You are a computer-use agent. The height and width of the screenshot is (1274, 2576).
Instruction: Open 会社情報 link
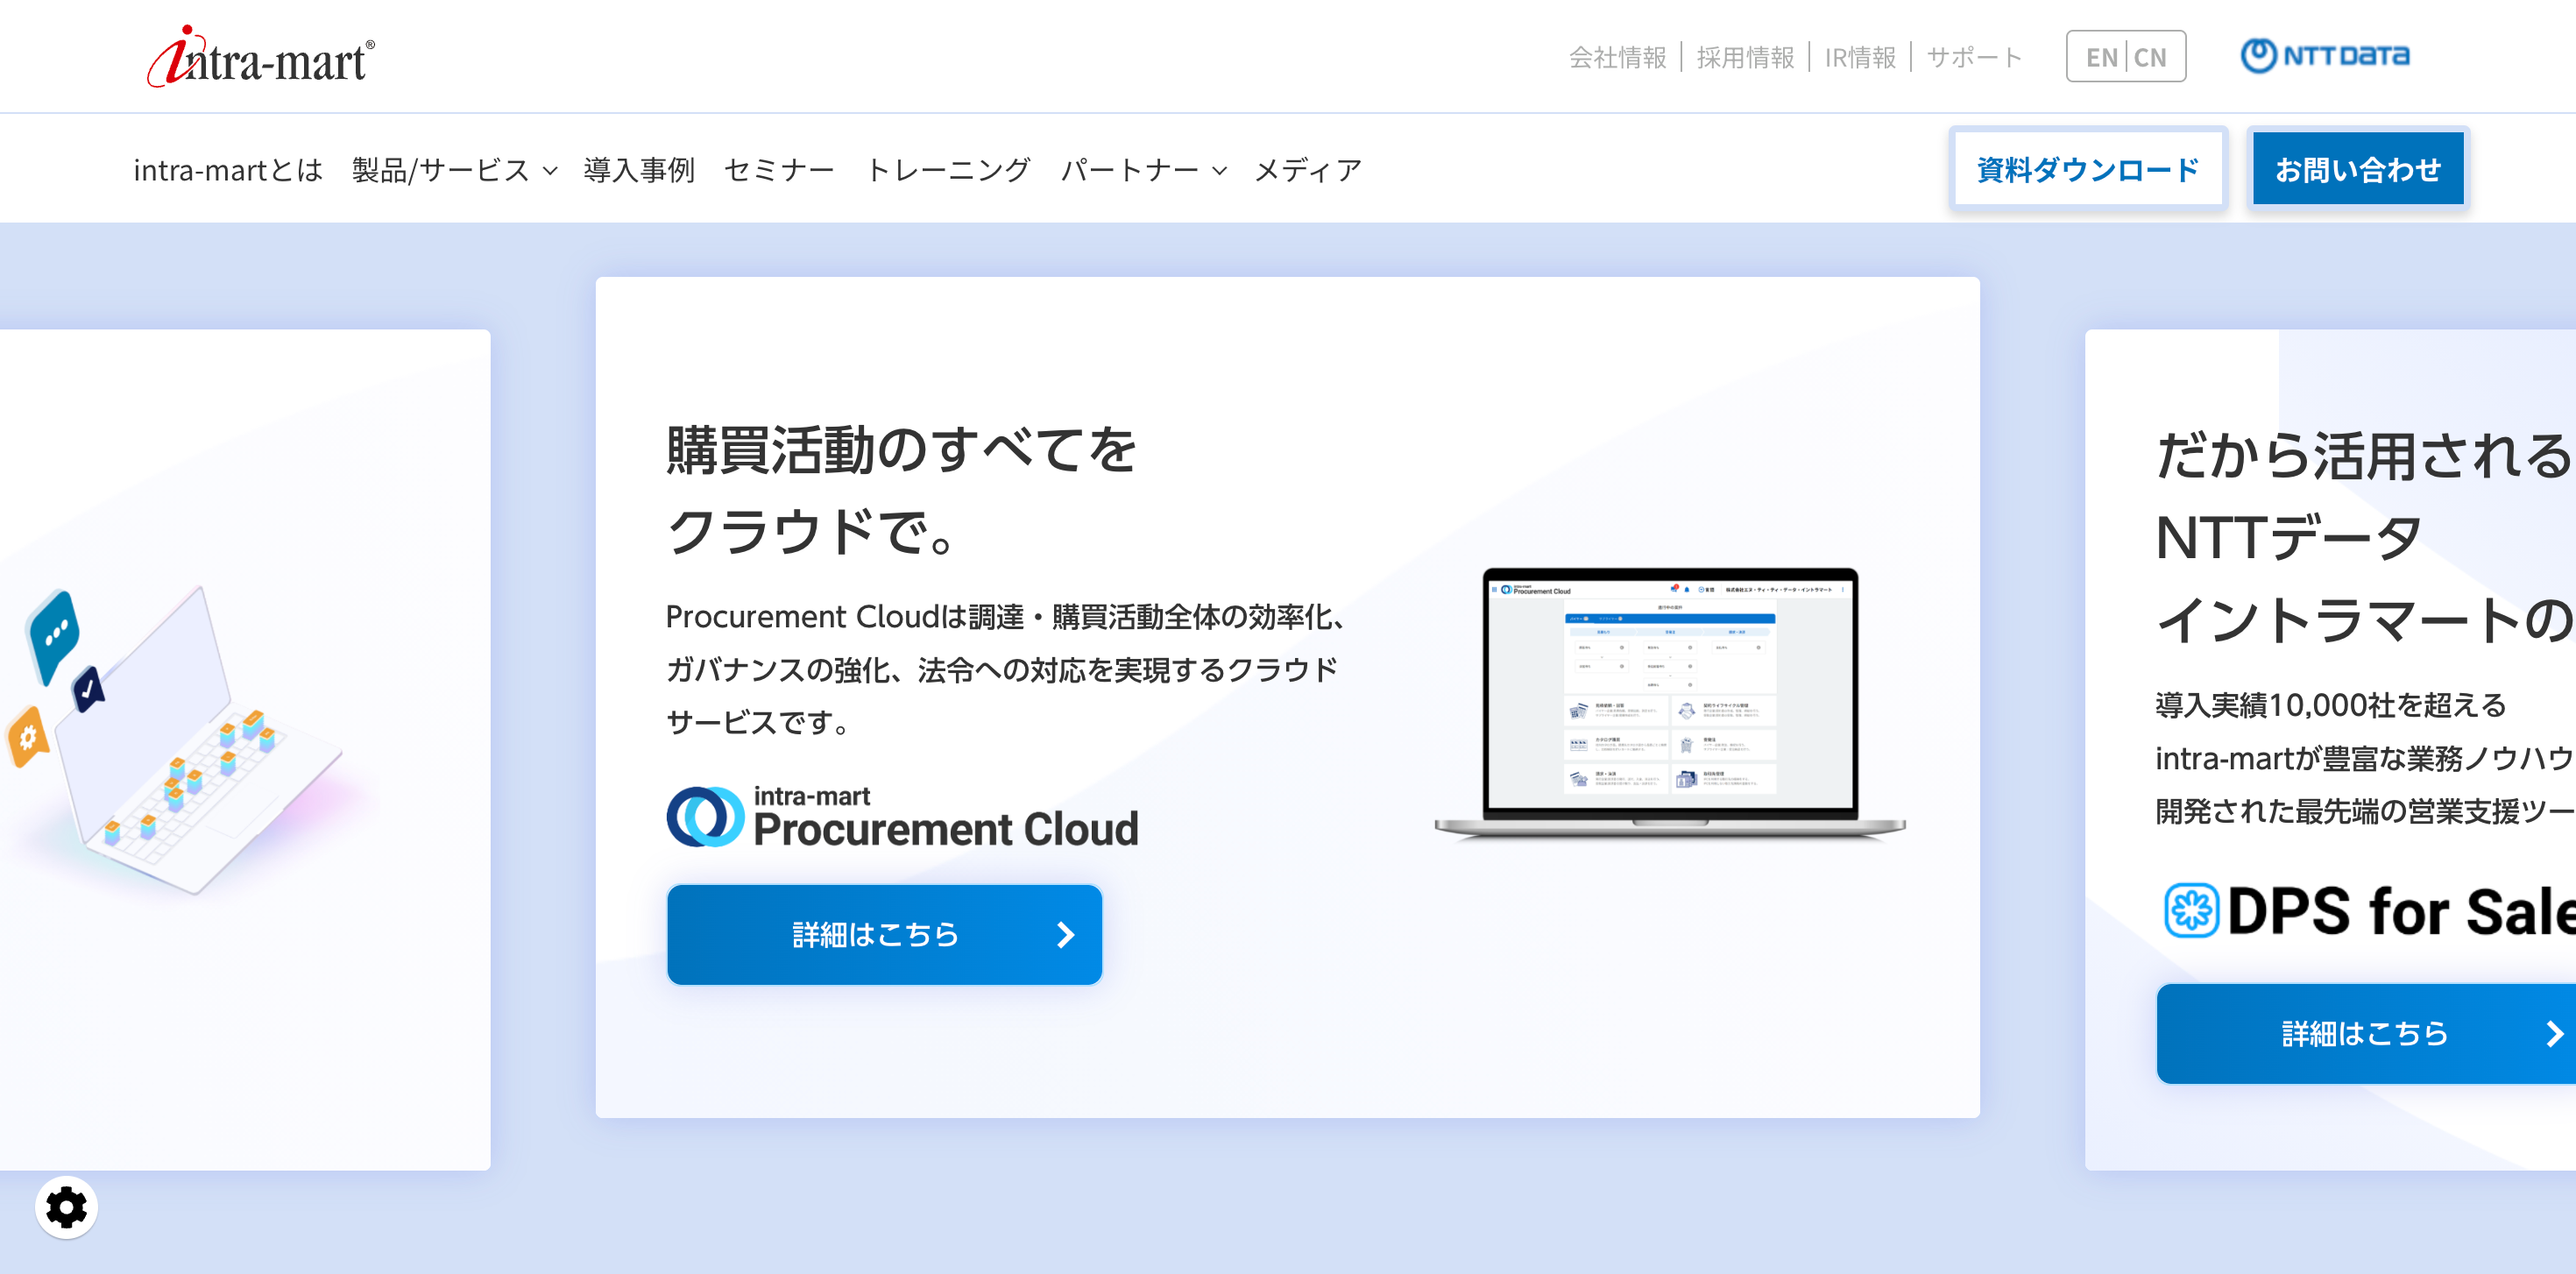(x=1617, y=57)
